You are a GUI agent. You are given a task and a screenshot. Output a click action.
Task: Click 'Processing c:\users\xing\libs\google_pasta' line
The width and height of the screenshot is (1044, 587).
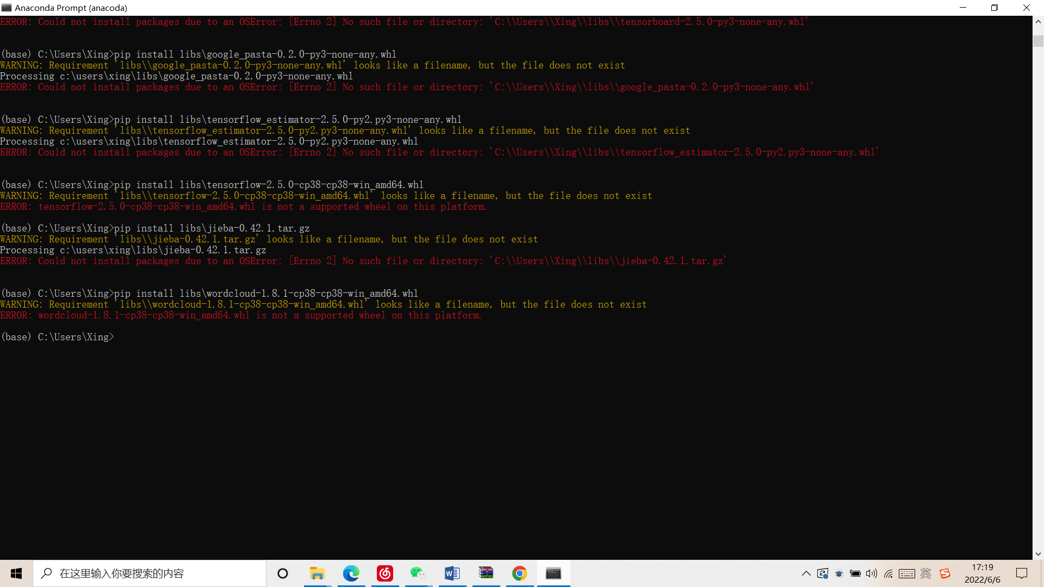177,76
